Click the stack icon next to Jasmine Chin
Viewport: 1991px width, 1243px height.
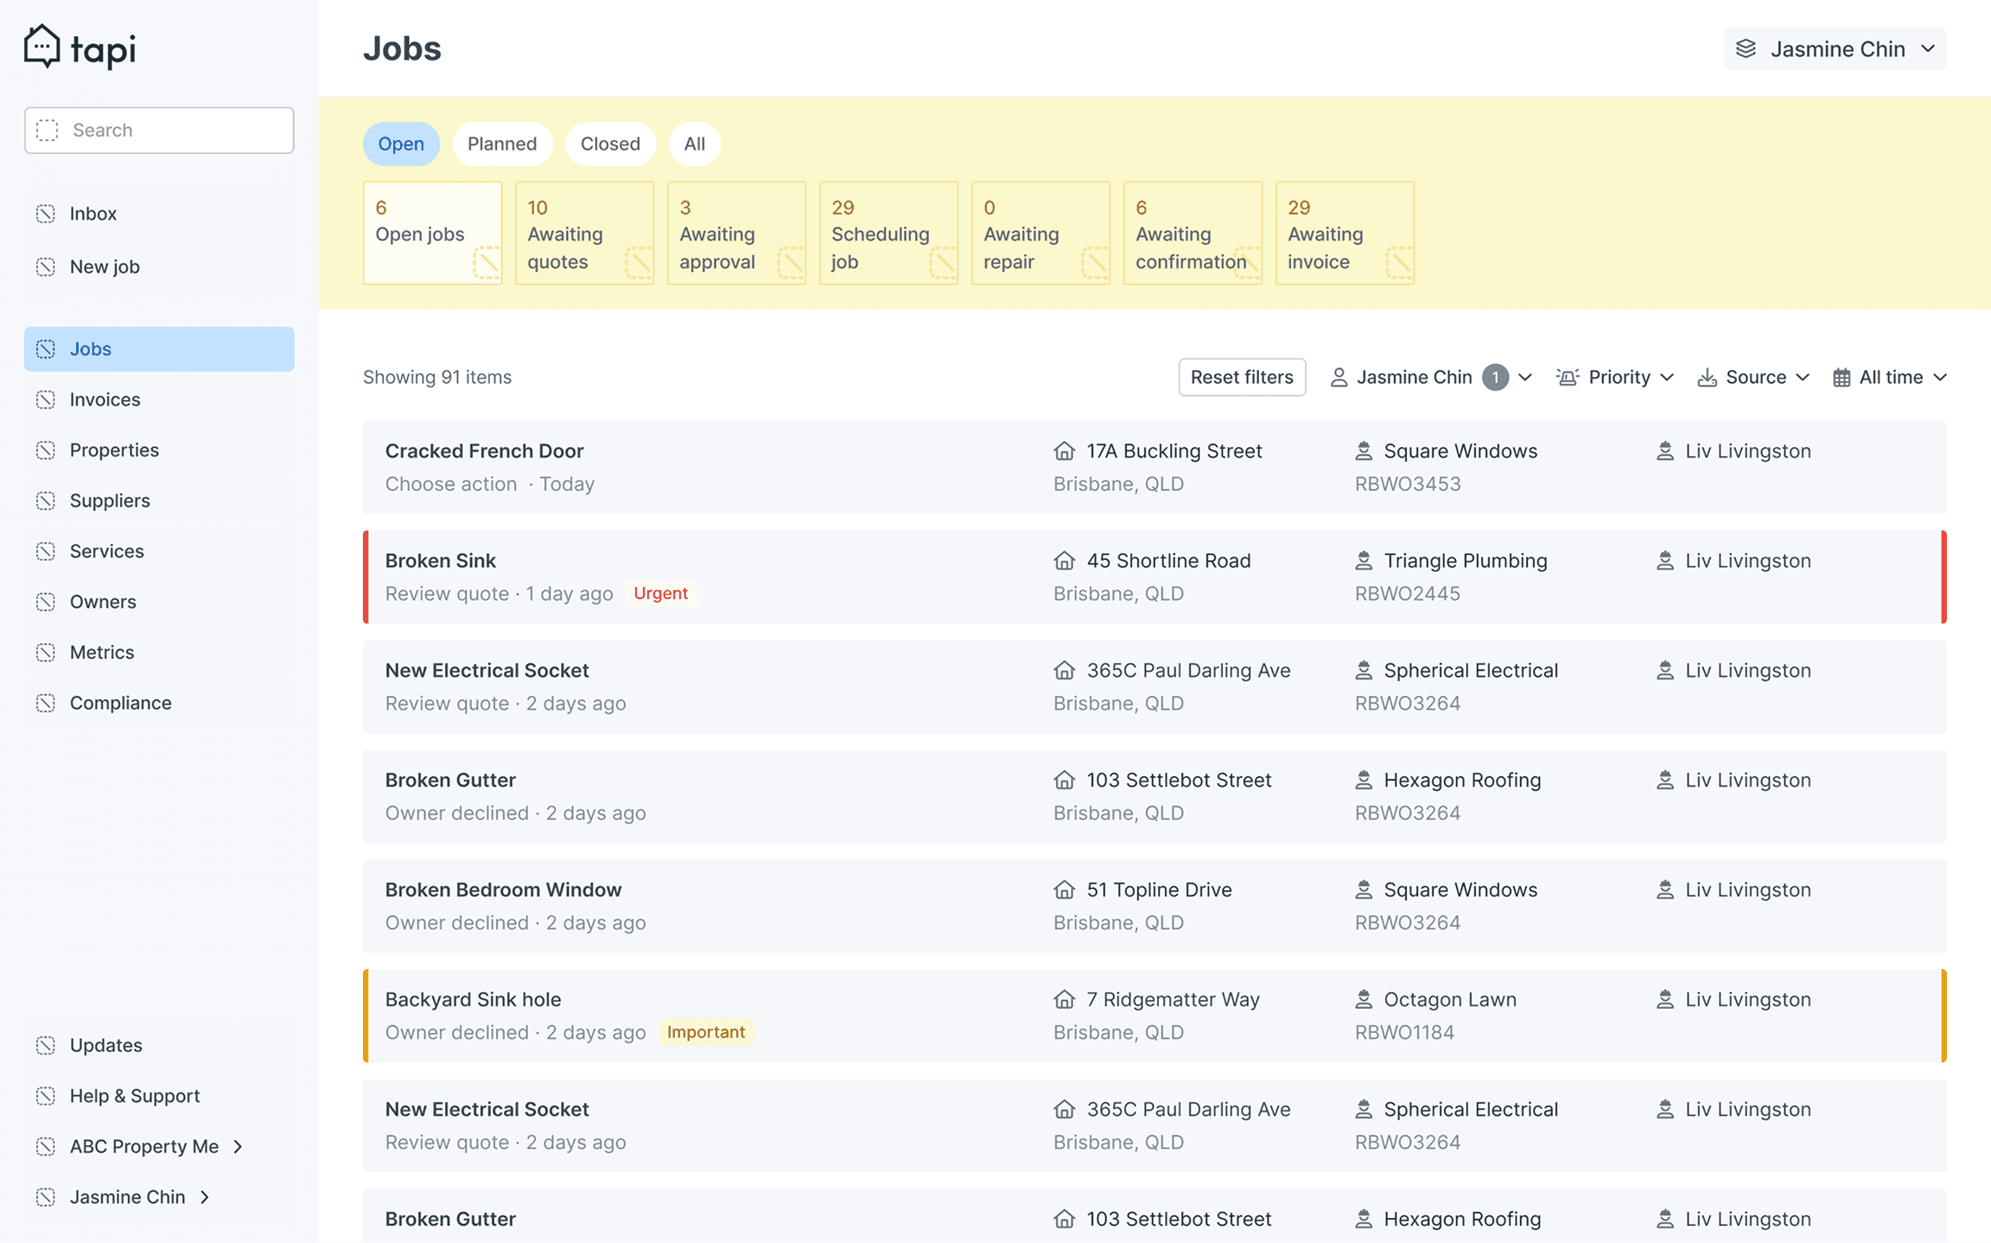point(1746,49)
